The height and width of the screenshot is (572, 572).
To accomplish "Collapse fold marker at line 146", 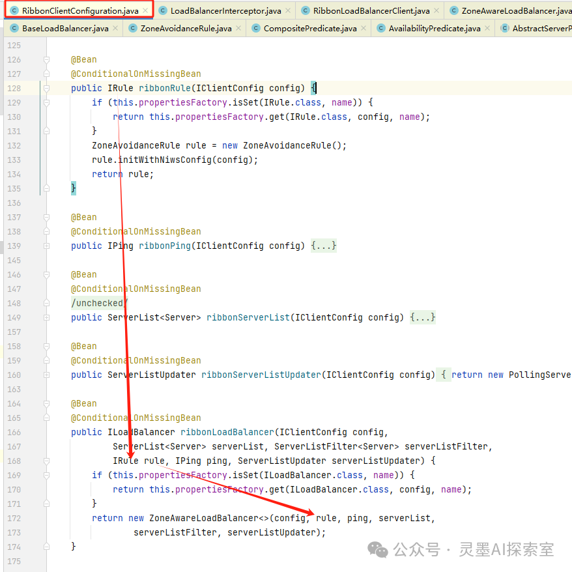I will point(46,275).
